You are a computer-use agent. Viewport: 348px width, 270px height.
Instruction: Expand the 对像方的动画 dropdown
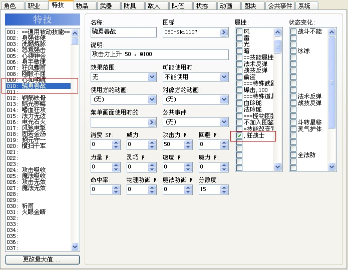click(195, 99)
